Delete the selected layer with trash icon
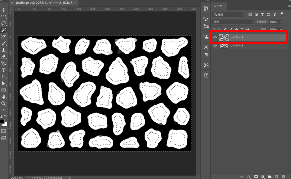 (x=283, y=177)
